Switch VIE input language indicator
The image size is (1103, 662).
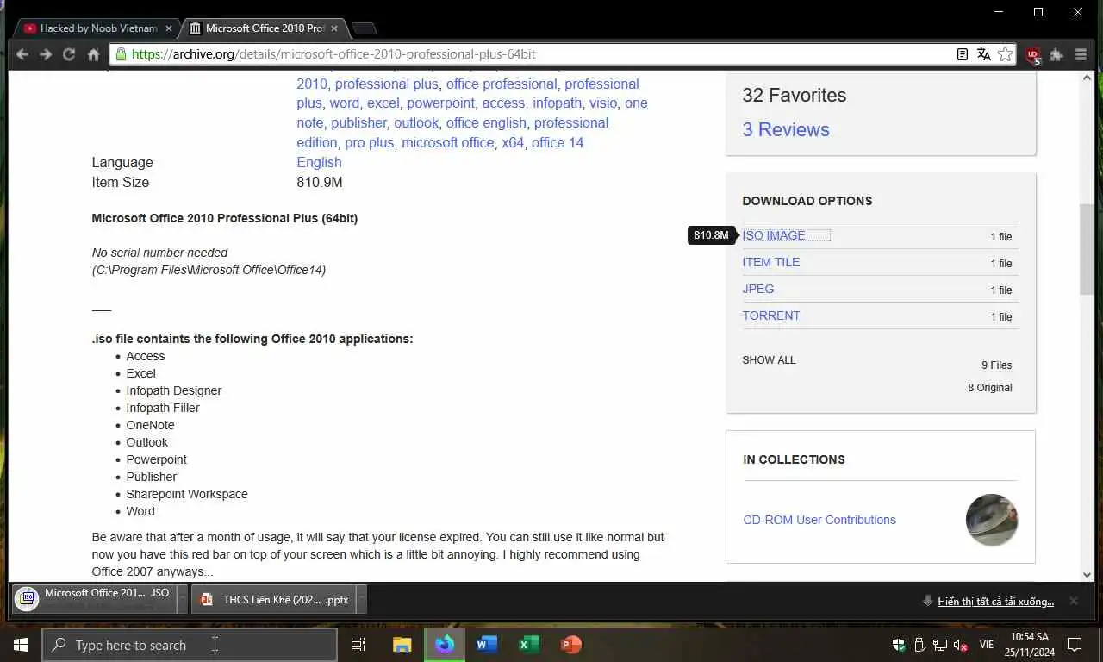(x=987, y=645)
